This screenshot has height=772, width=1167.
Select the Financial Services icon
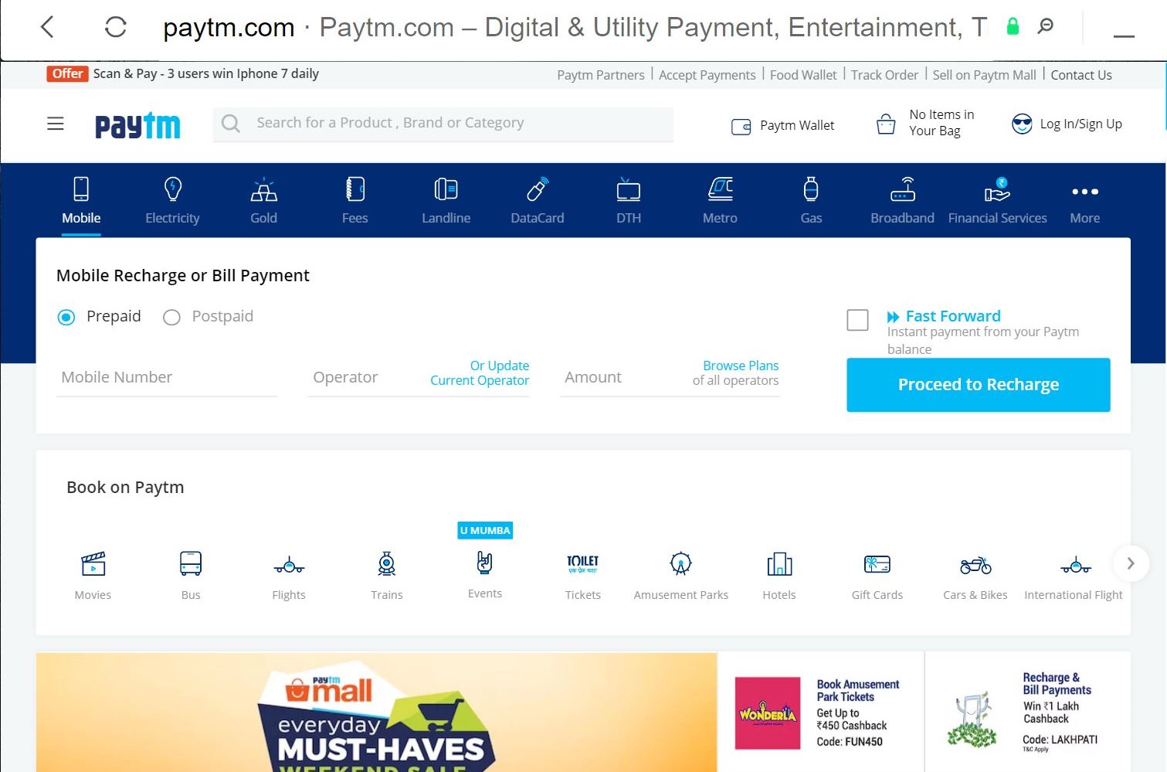[997, 192]
